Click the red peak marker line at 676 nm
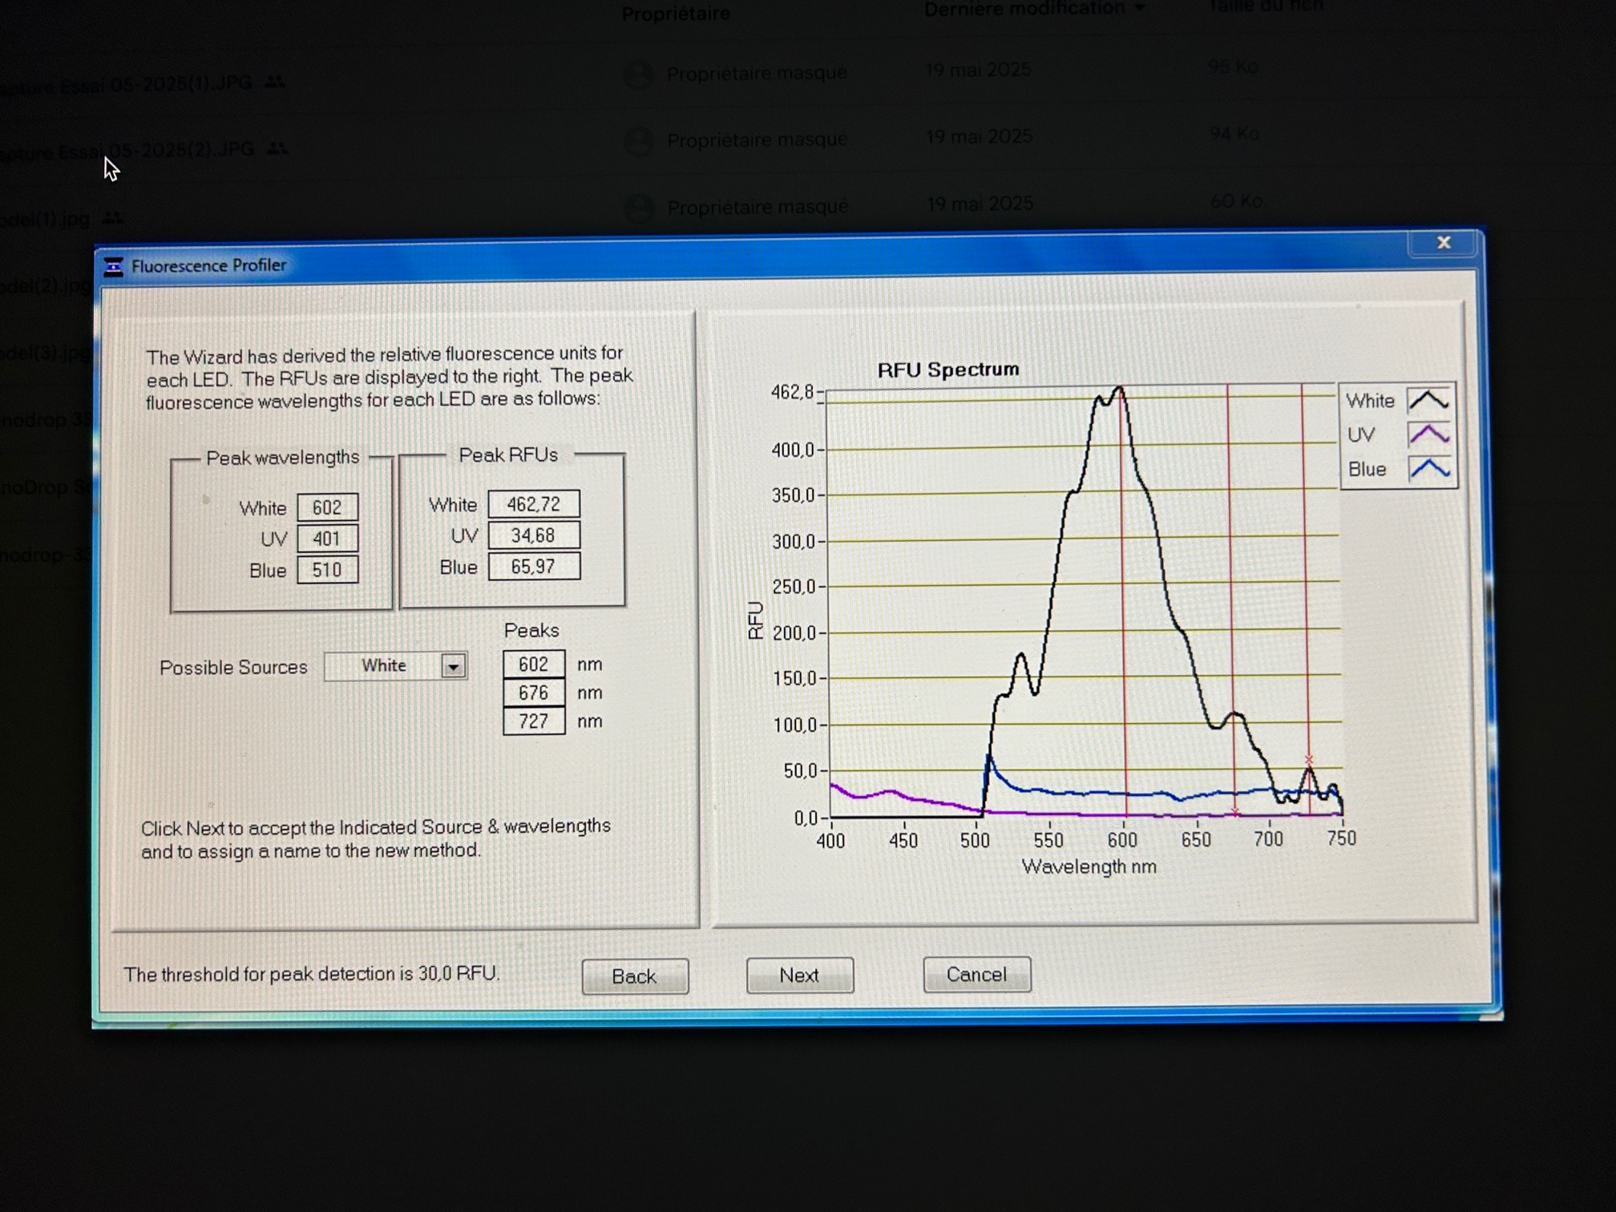 [1230, 601]
